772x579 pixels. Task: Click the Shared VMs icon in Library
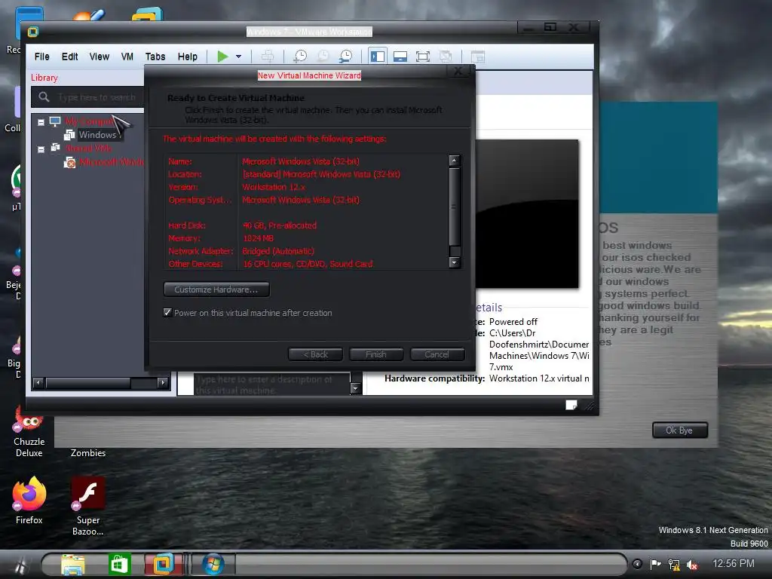click(55, 148)
